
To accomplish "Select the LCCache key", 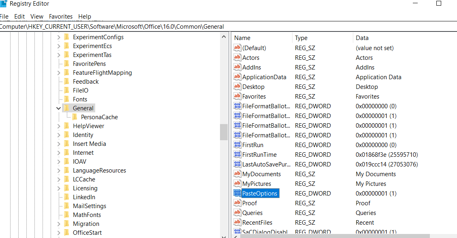I will [x=84, y=179].
